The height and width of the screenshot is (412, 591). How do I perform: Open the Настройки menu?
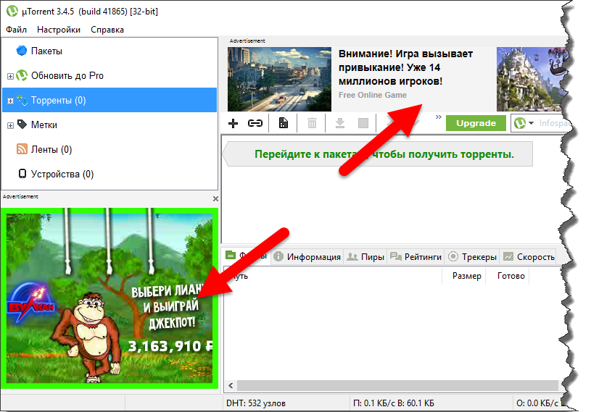[x=59, y=30]
